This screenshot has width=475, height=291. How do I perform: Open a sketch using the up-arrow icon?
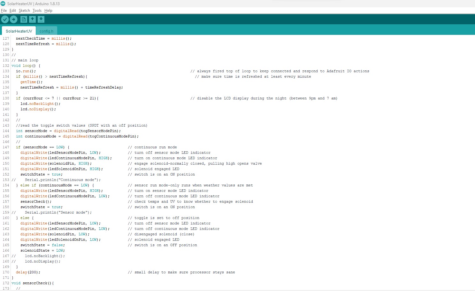coord(32,20)
